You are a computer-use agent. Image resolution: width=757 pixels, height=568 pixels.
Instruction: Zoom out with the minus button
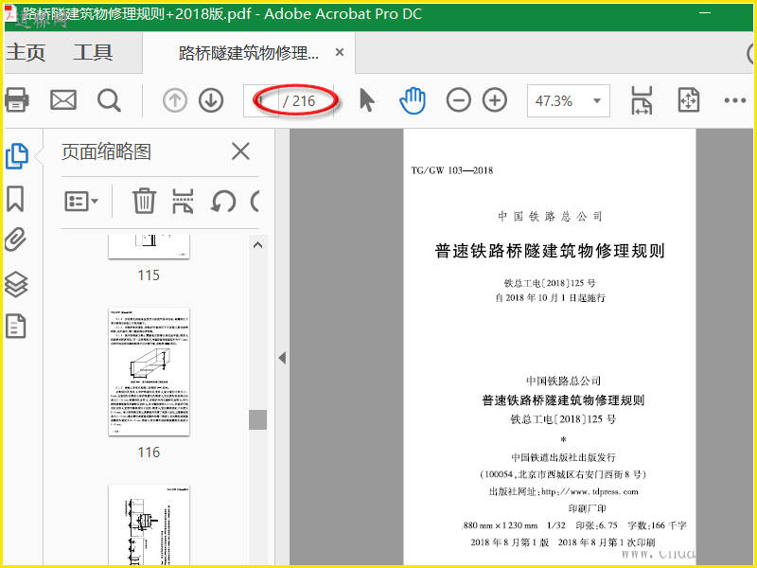pyautogui.click(x=458, y=100)
